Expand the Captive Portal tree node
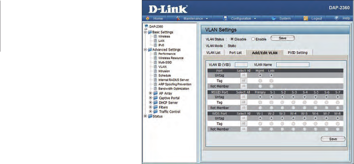 pyautogui.click(x=151, y=98)
